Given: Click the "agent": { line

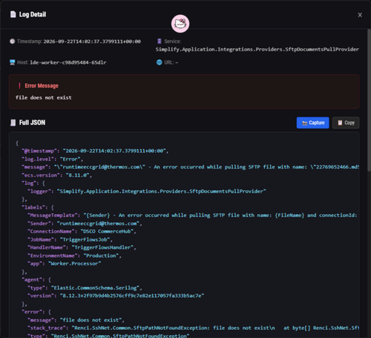Looking at the screenshot, I should (36, 279).
